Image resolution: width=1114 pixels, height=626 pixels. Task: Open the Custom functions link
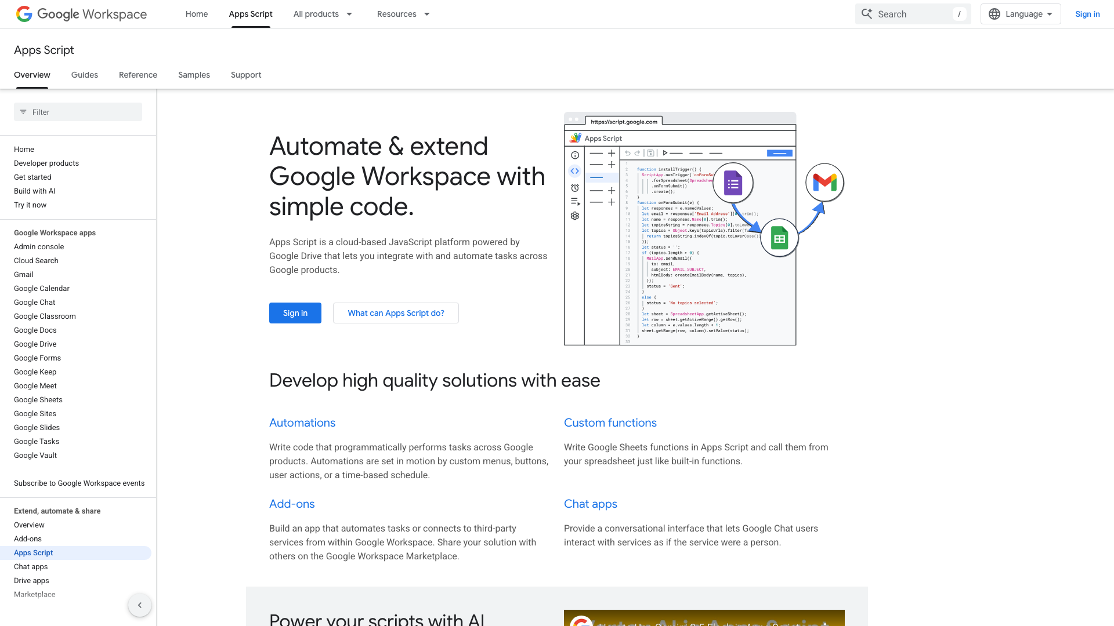pos(610,423)
